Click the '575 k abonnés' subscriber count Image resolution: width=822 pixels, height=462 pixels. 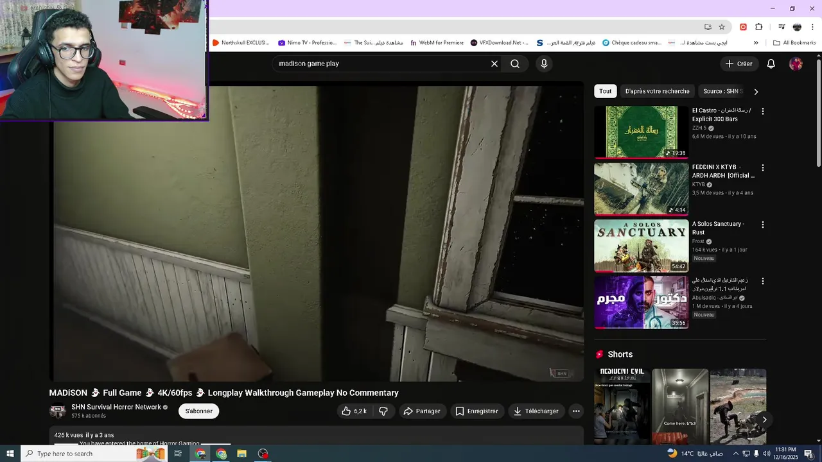point(89,416)
